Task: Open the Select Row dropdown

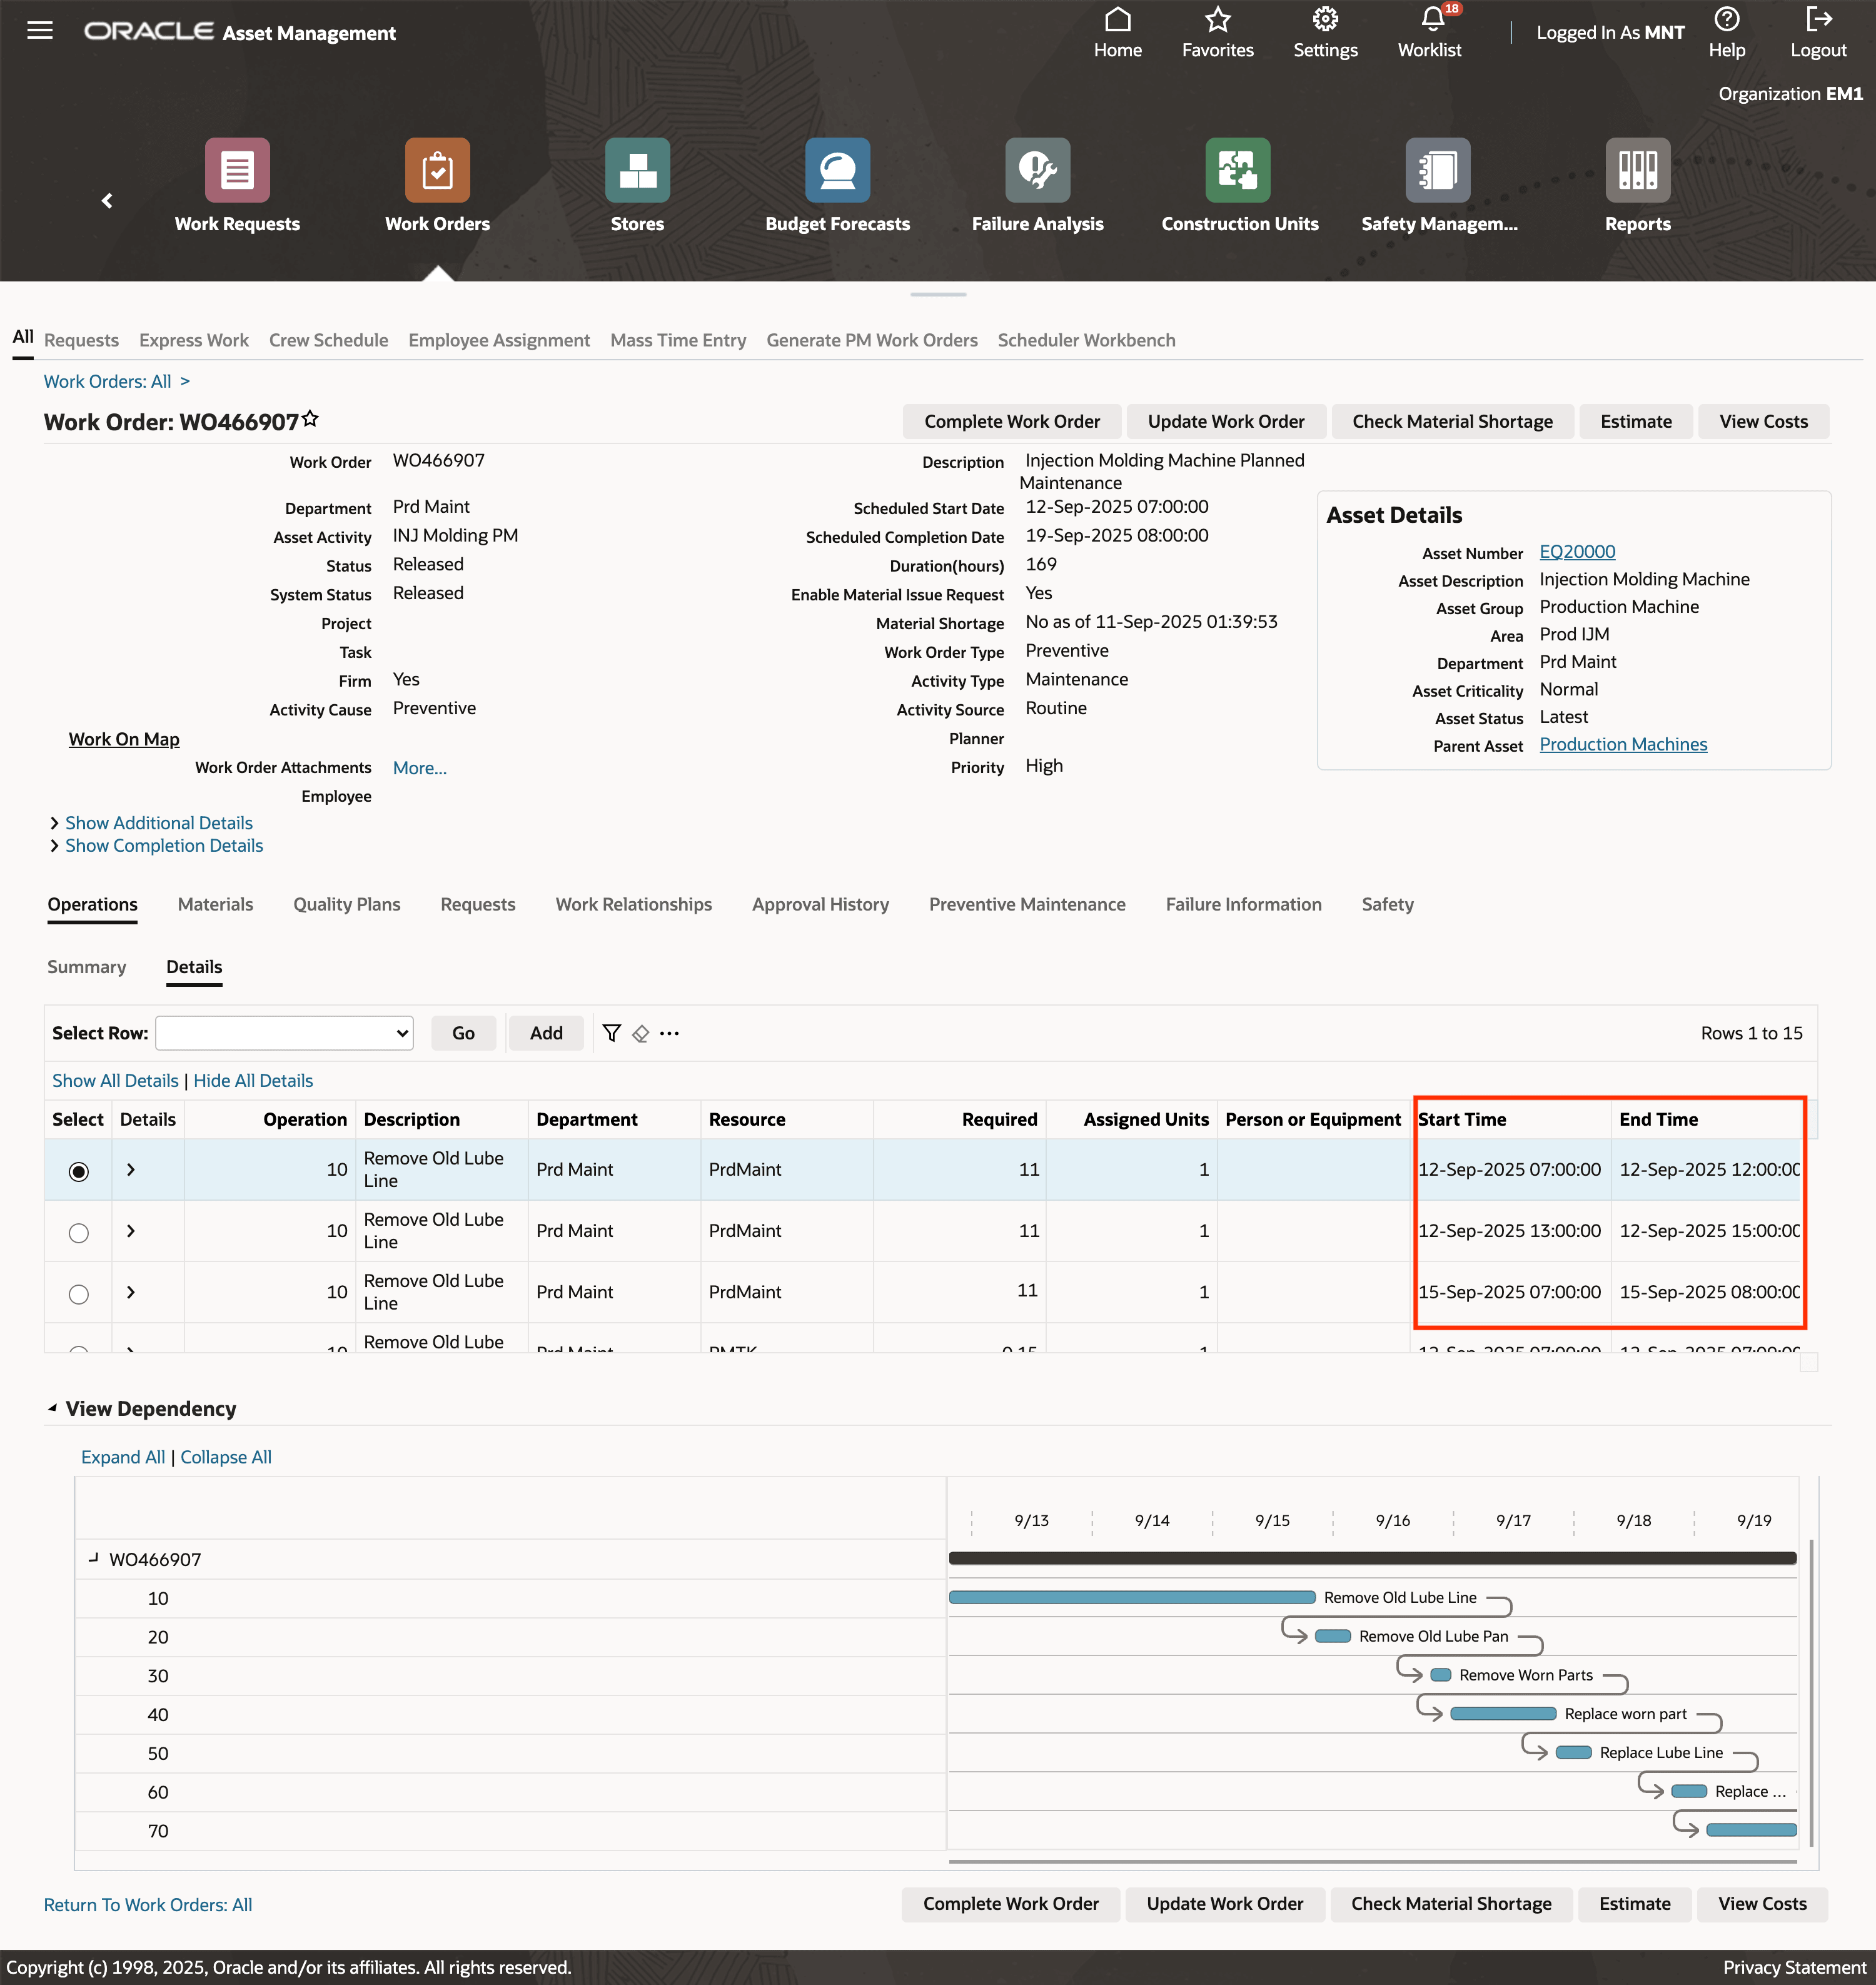Action: pyautogui.click(x=285, y=1033)
